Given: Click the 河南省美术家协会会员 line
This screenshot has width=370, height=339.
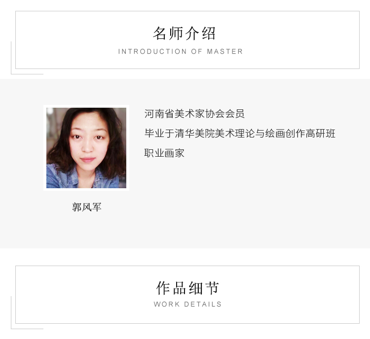Looking at the screenshot, I should (194, 114).
